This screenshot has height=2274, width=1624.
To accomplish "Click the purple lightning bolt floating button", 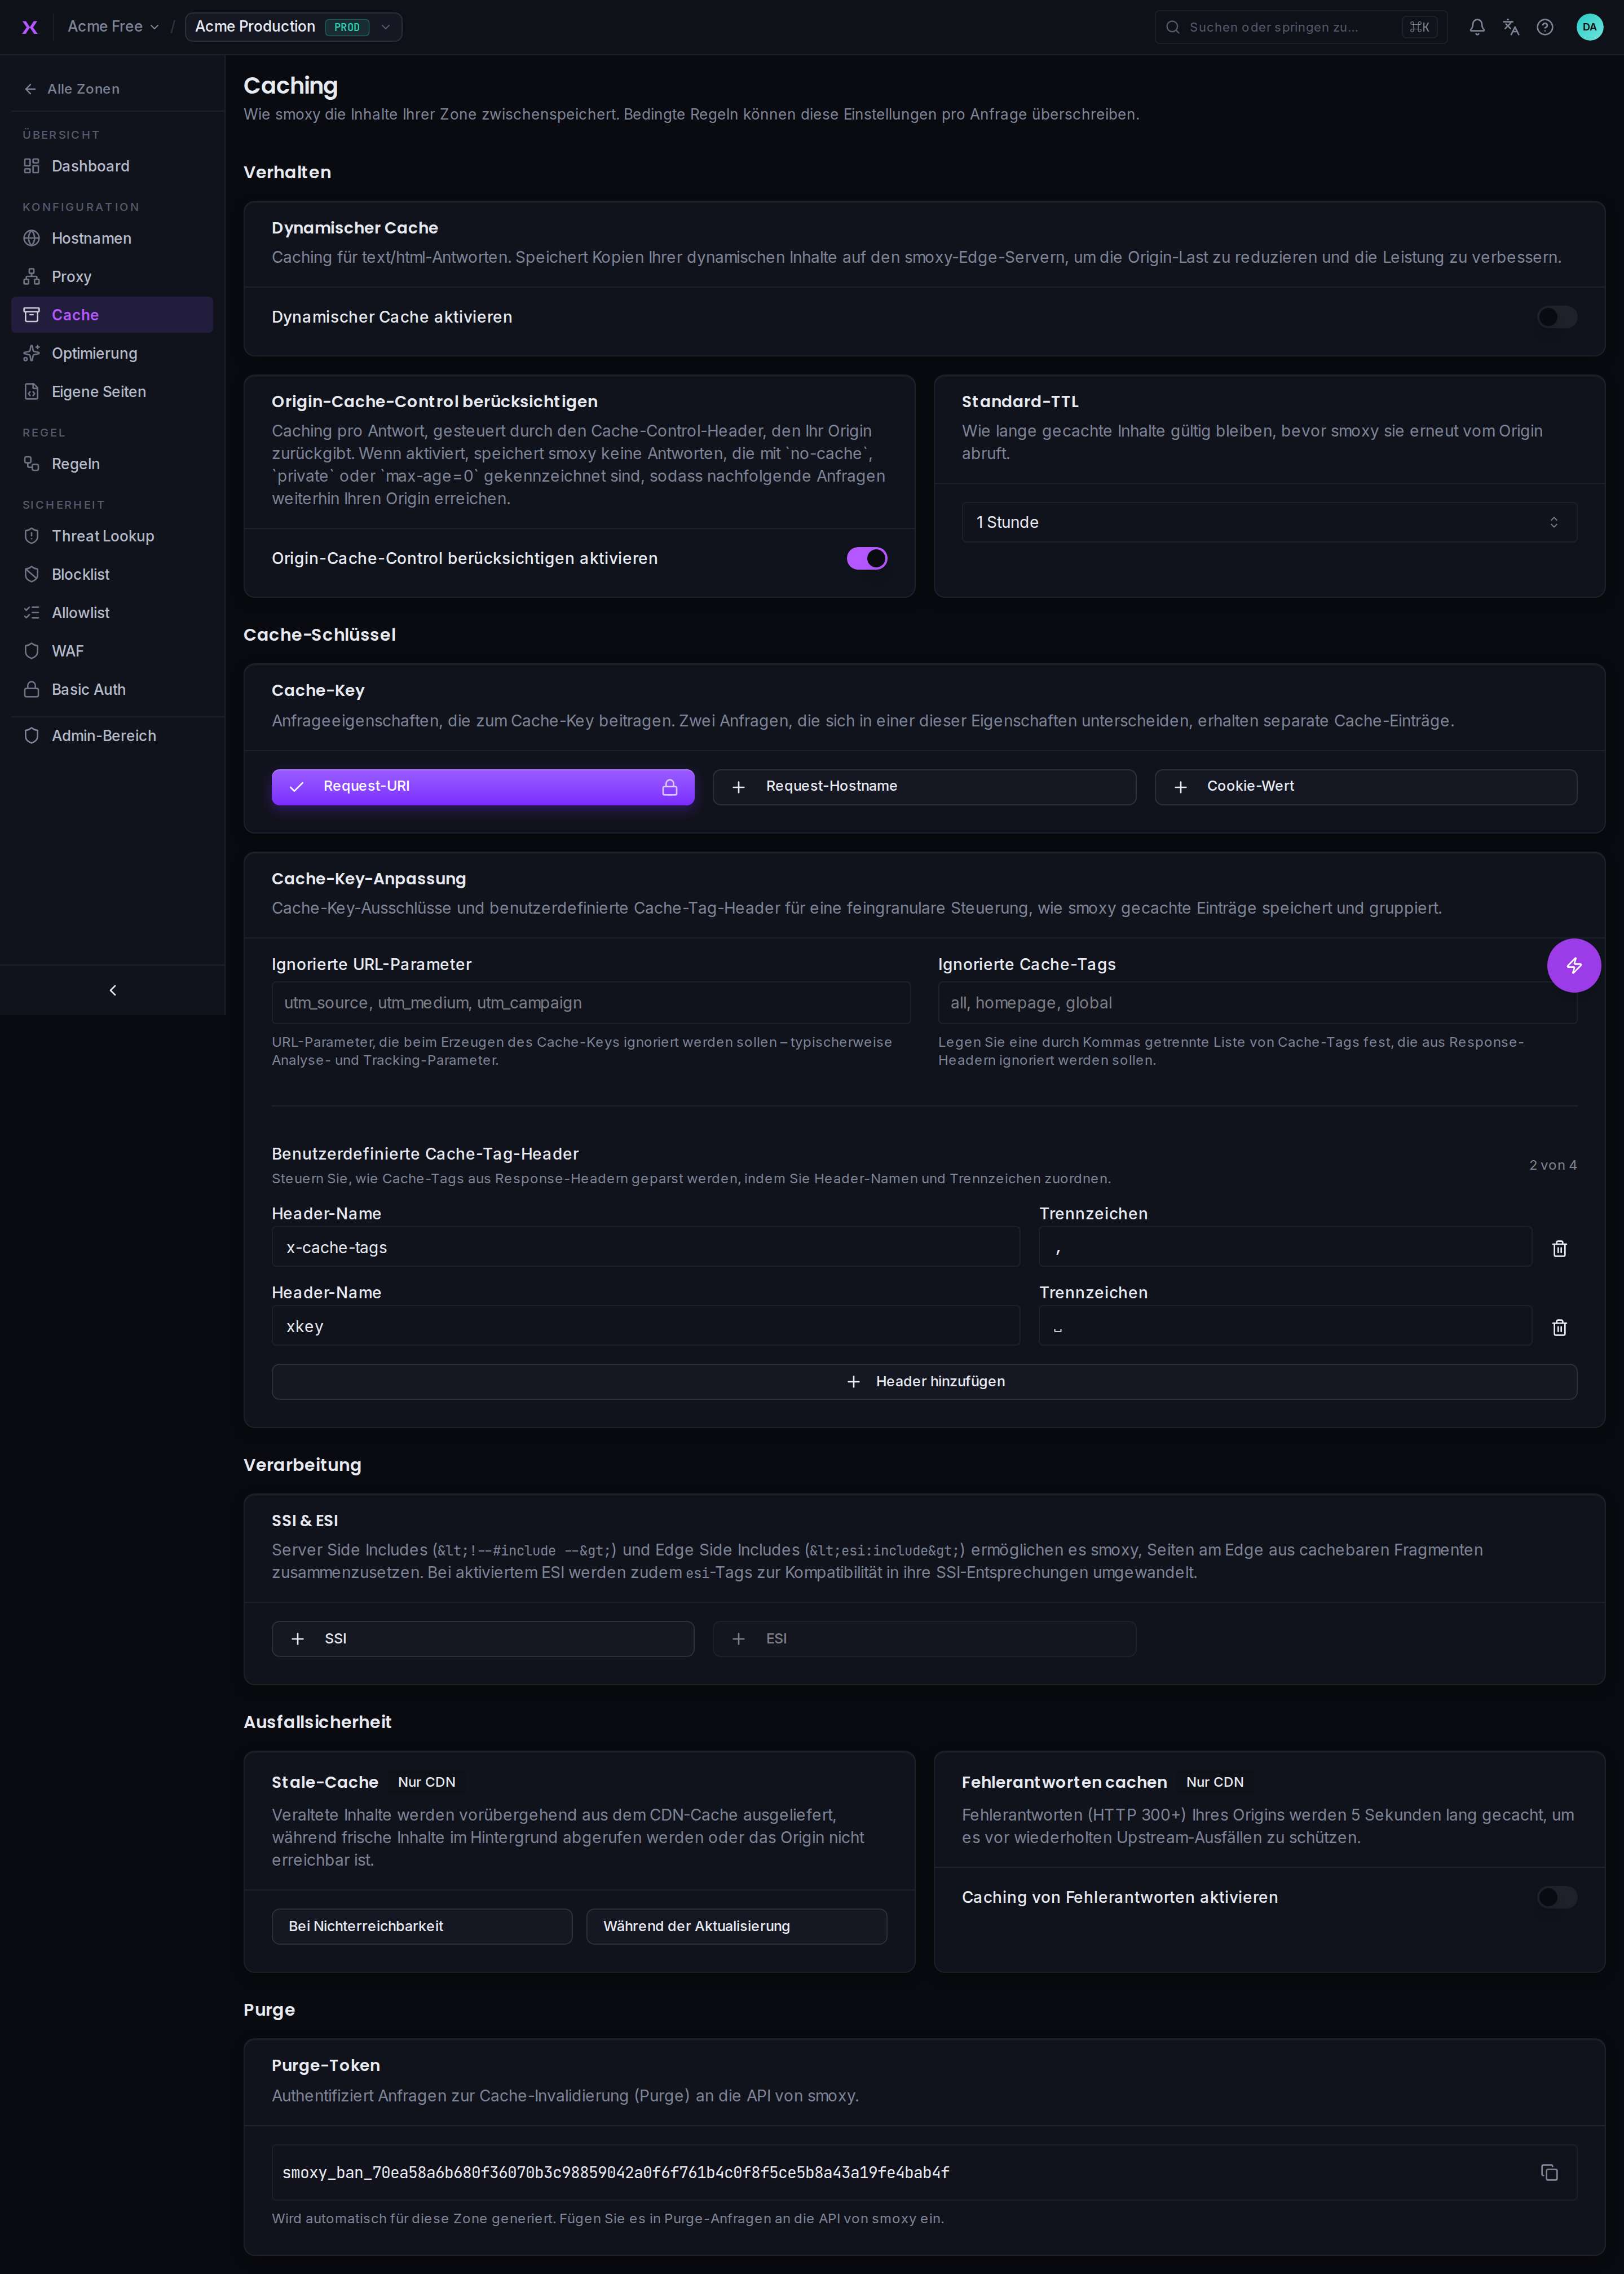I will coord(1573,965).
